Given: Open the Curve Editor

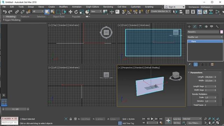Looking at the screenshot, I should [205, 12].
